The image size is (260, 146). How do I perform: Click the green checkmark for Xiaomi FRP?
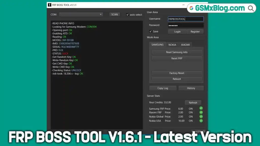point(201,112)
